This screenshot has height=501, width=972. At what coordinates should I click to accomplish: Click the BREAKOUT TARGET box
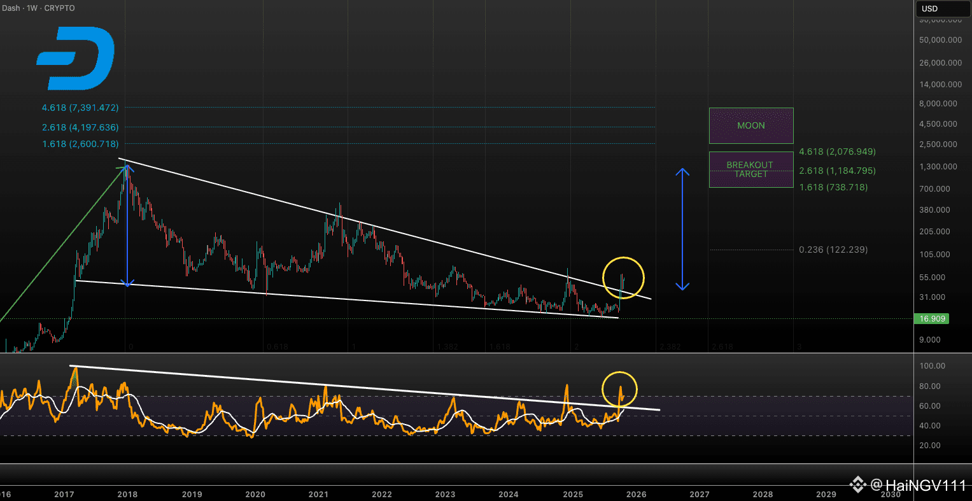pos(751,169)
